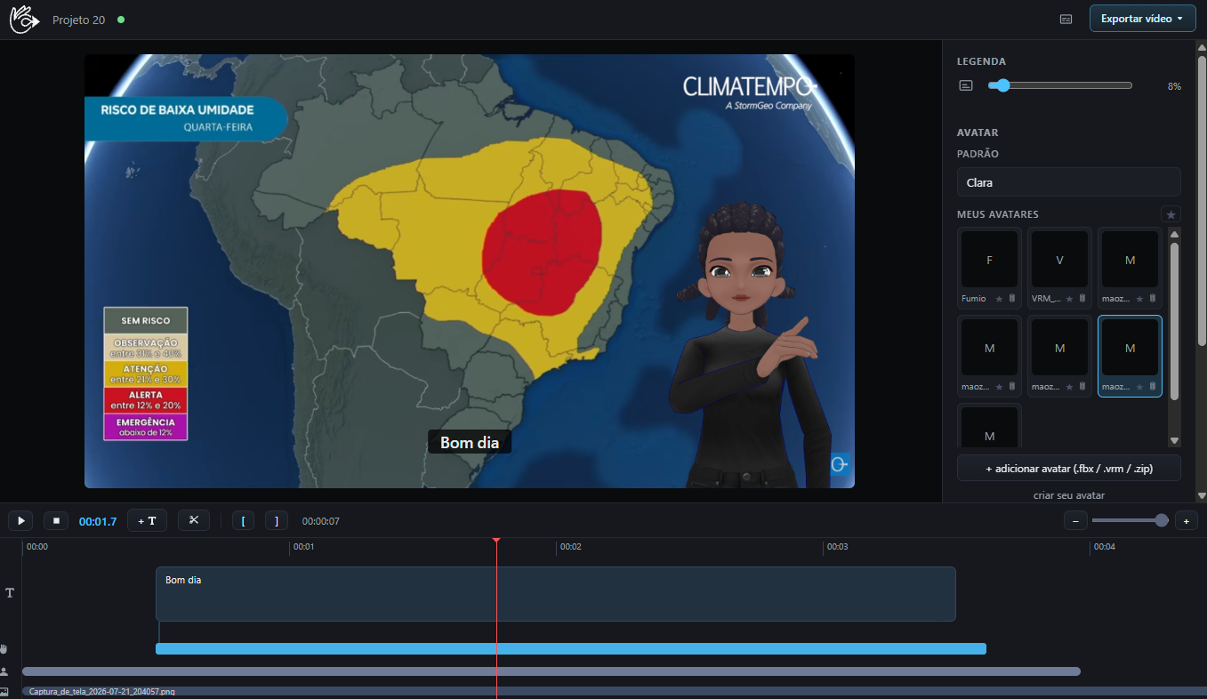Select the gray avatar track clip

(x=551, y=671)
